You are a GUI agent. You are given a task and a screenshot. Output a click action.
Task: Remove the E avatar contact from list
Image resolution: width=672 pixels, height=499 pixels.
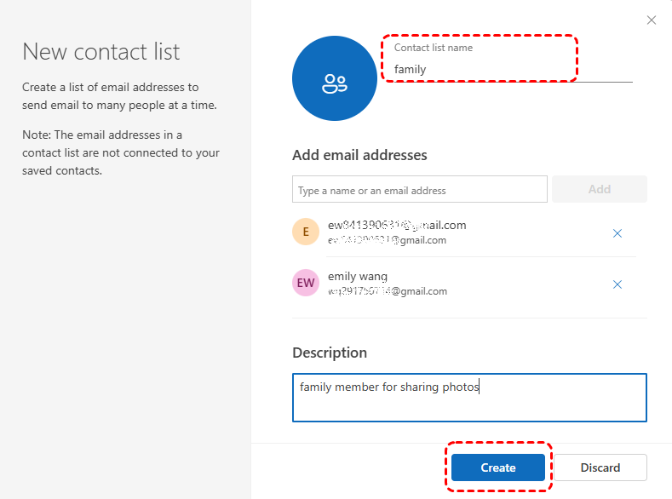617,233
